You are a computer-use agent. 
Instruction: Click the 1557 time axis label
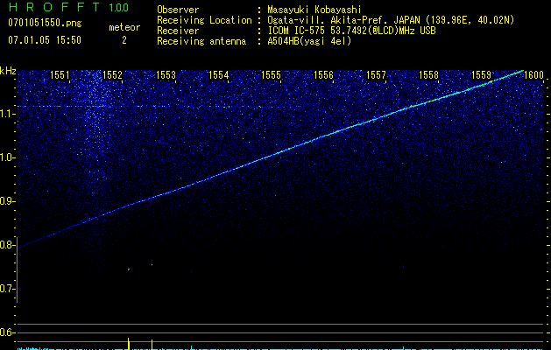pos(376,74)
